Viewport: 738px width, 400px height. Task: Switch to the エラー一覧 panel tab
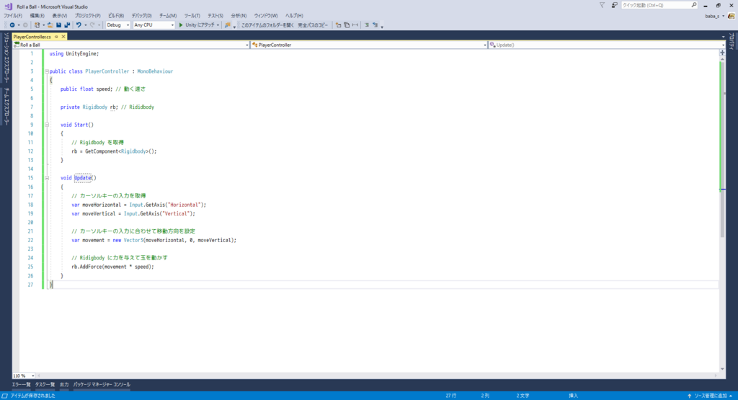click(x=21, y=384)
